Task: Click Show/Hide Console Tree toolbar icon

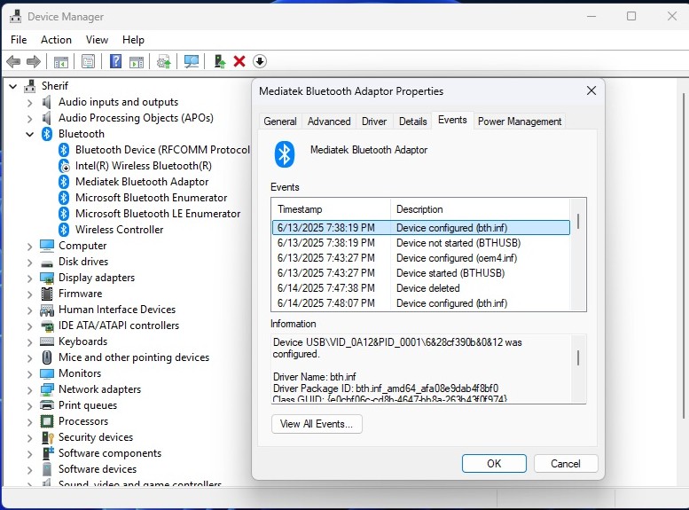Action: (x=60, y=61)
